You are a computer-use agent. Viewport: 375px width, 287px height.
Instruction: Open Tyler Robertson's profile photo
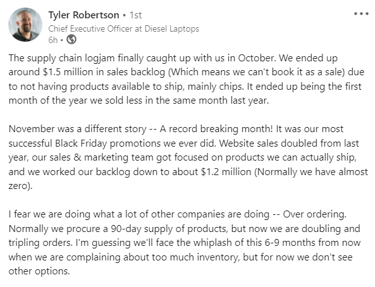point(25,25)
